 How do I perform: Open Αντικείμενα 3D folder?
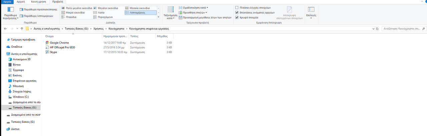19,59
